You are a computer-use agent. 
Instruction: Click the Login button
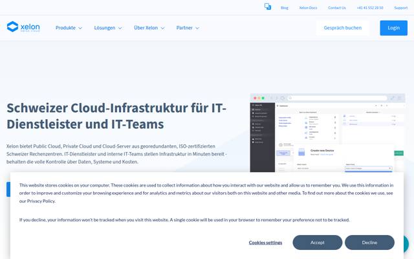[x=393, y=28]
